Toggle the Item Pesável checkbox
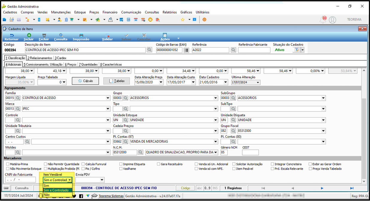The height and width of the screenshot is (201, 370). point(234,169)
